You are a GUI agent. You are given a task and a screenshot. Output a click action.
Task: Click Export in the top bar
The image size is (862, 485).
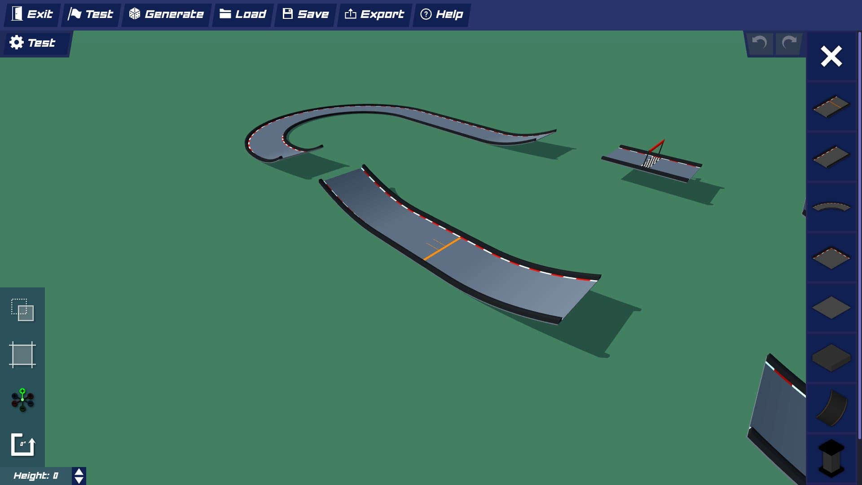click(374, 14)
